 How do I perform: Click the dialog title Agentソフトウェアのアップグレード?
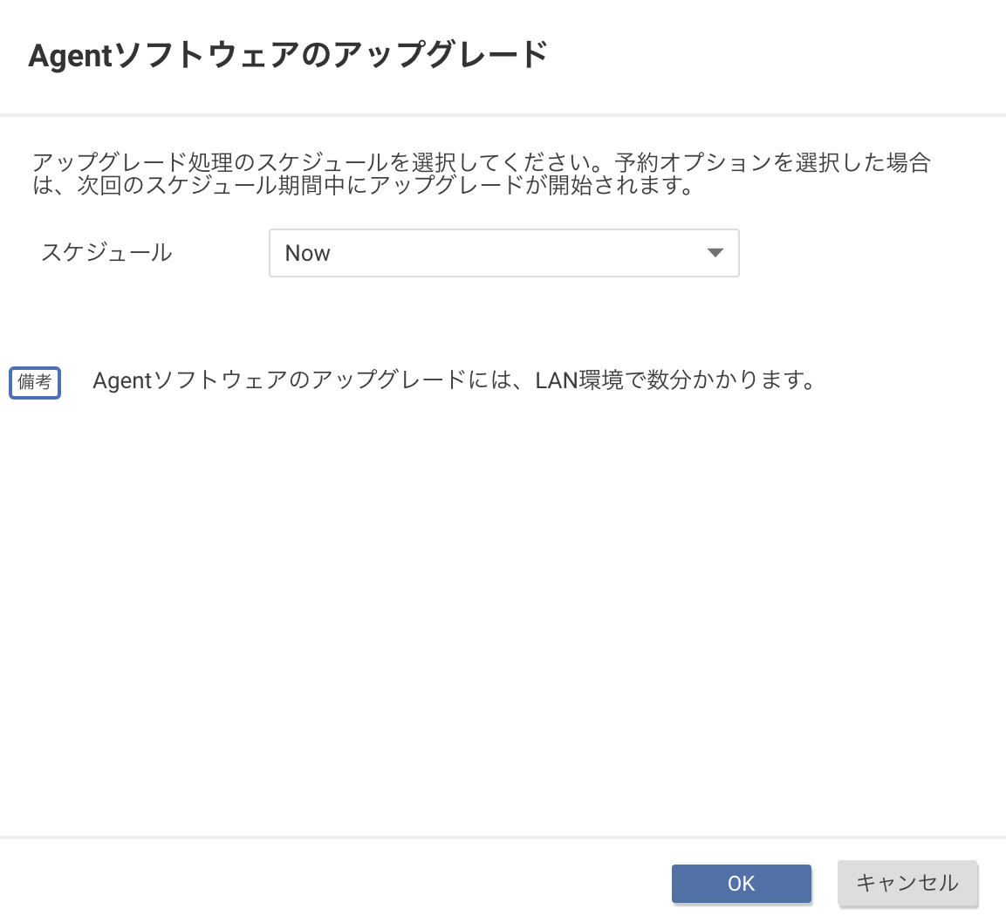point(288,56)
